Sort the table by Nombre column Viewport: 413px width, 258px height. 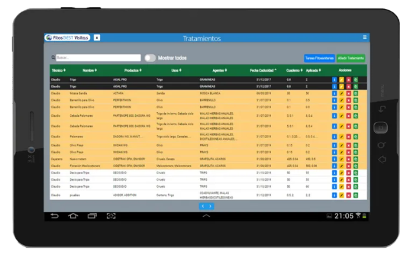89,70
